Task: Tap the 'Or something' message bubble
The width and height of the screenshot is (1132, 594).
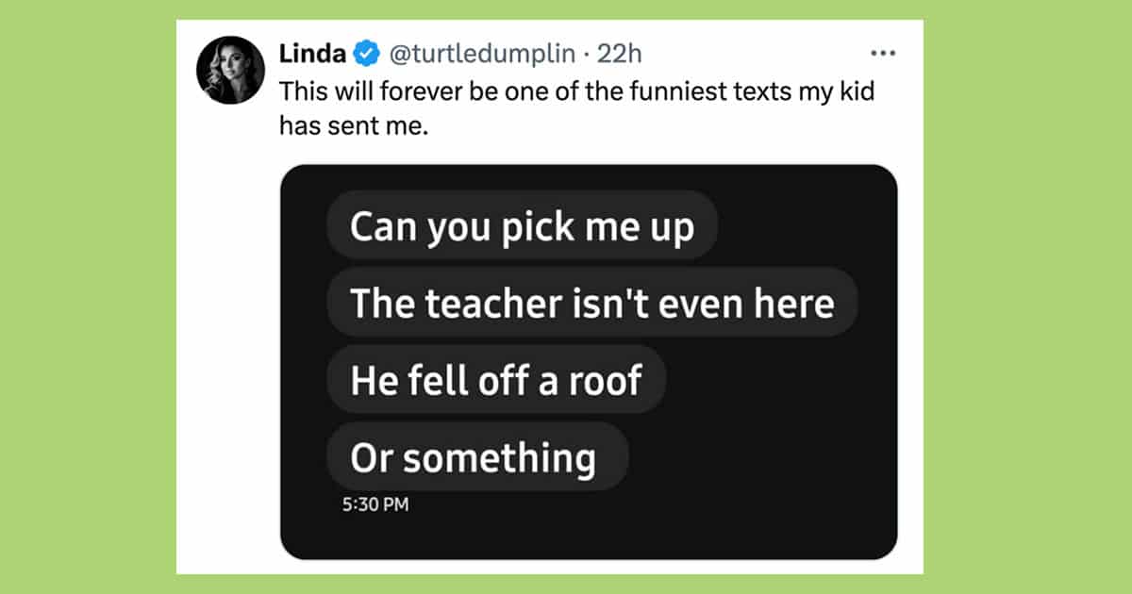Action: (477, 457)
